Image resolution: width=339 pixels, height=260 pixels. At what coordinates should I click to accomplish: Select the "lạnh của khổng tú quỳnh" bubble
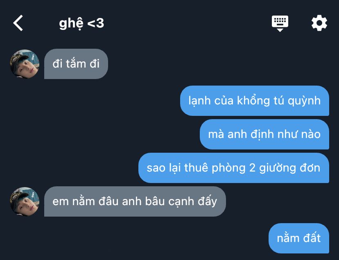(x=255, y=101)
